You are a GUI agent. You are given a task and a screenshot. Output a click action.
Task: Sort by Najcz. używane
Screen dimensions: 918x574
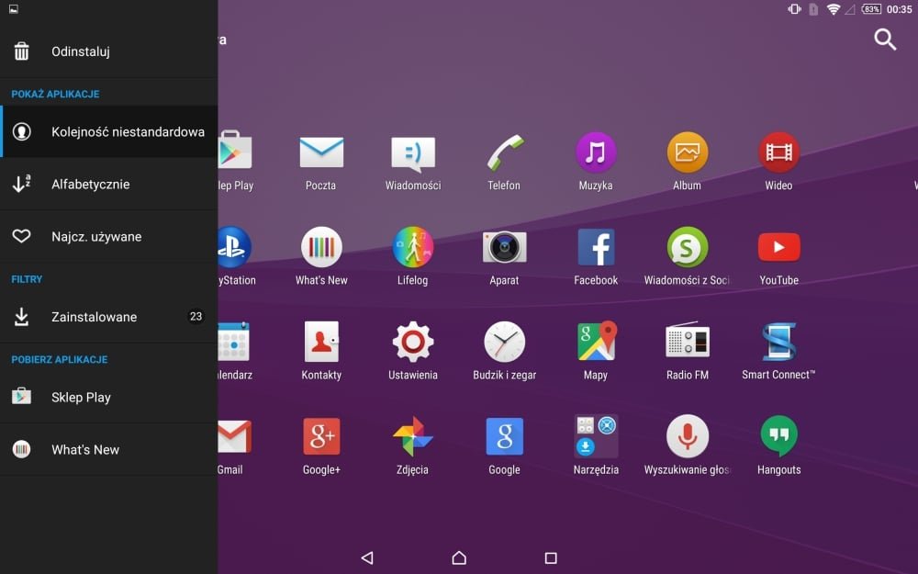(109, 237)
